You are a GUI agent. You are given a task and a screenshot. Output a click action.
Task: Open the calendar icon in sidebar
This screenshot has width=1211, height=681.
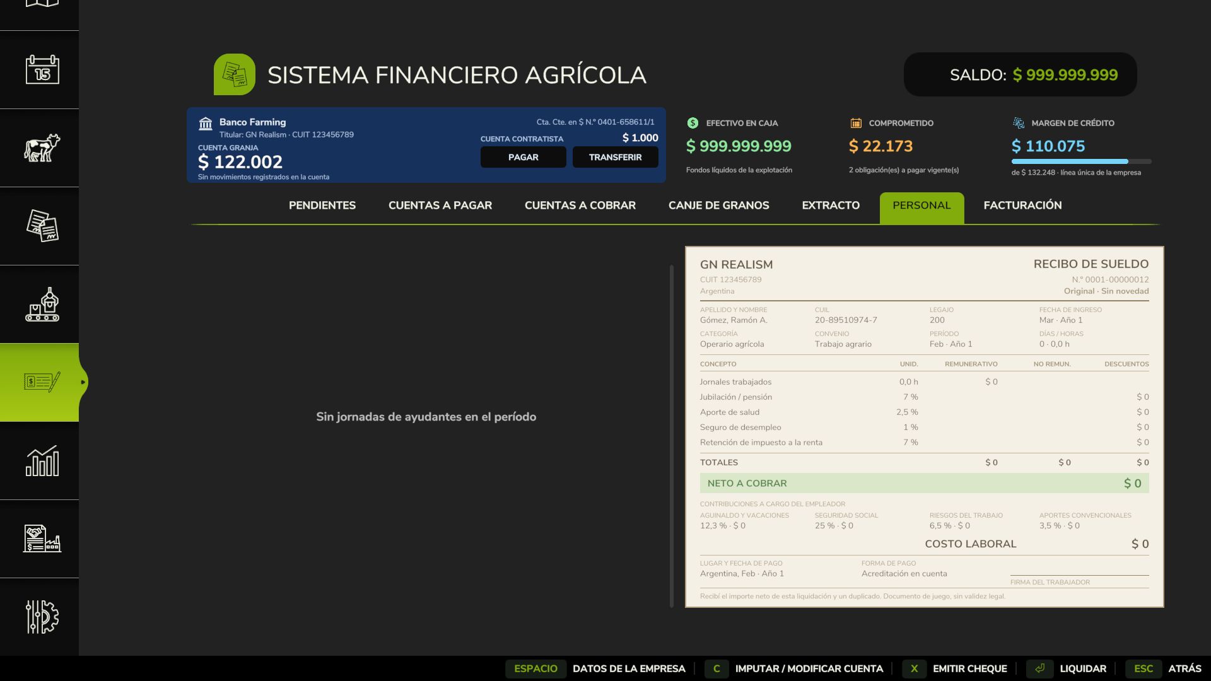pos(42,69)
